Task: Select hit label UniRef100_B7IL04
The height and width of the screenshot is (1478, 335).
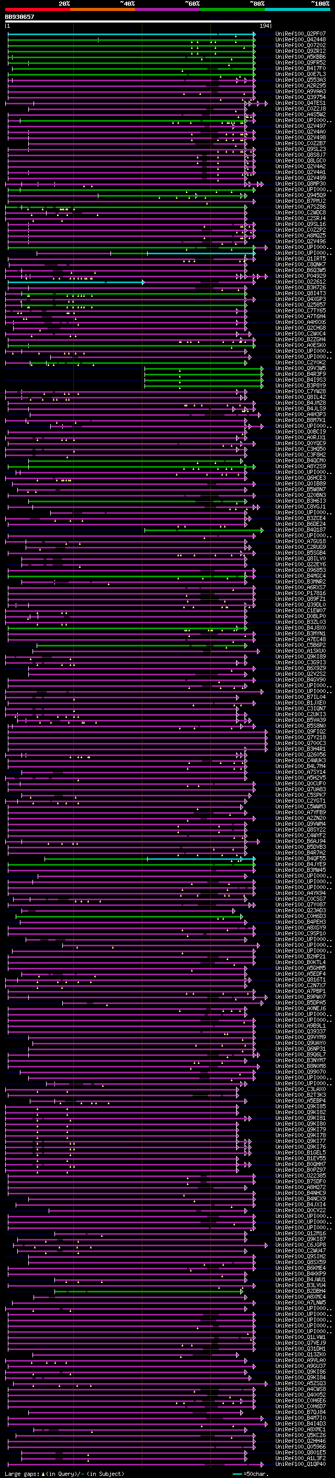Action: pyautogui.click(x=300, y=697)
